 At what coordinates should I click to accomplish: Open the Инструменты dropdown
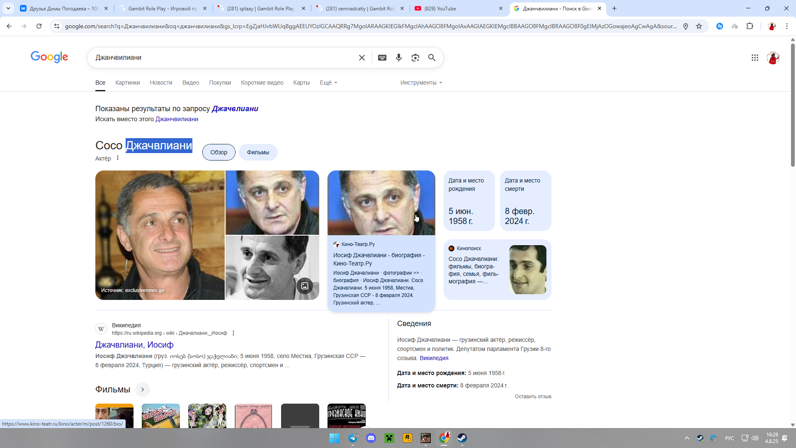(421, 83)
